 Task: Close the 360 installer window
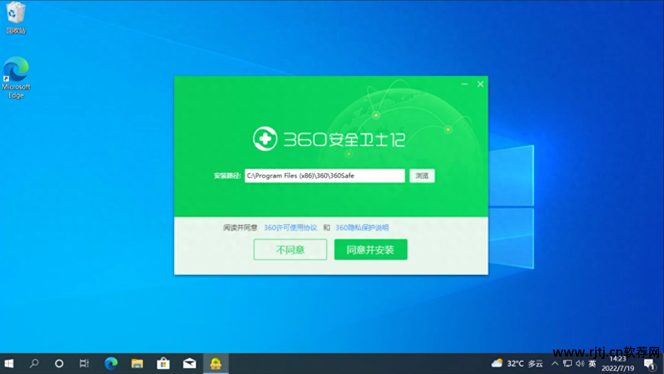(x=480, y=84)
